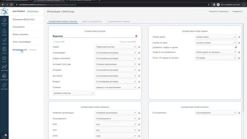Click the browser address bar
Viewport: 247px width, 139px height.
coord(110,5)
